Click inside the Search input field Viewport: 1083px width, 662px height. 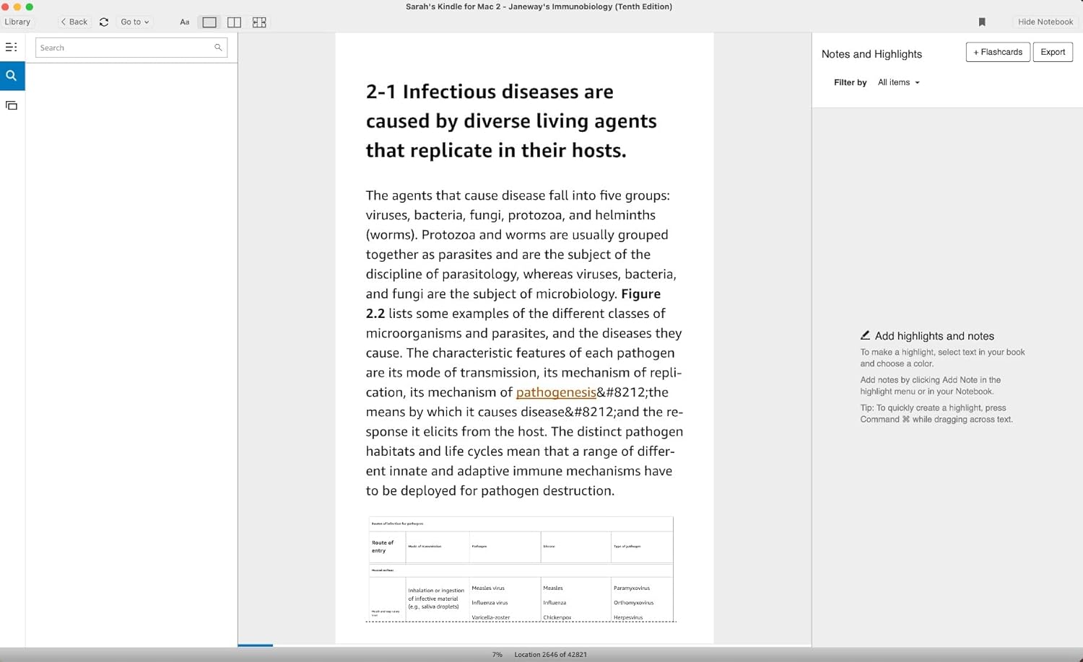coord(123,48)
